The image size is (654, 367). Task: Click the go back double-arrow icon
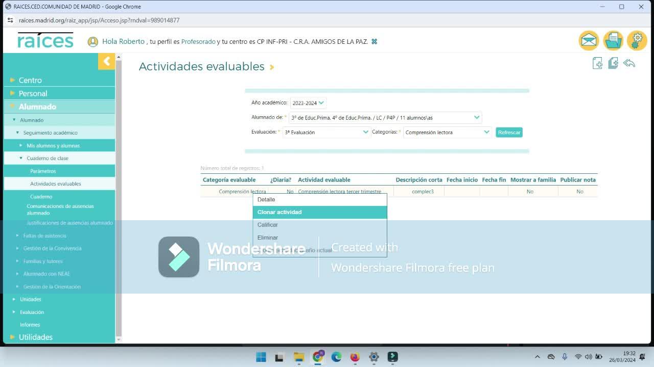[629, 63]
